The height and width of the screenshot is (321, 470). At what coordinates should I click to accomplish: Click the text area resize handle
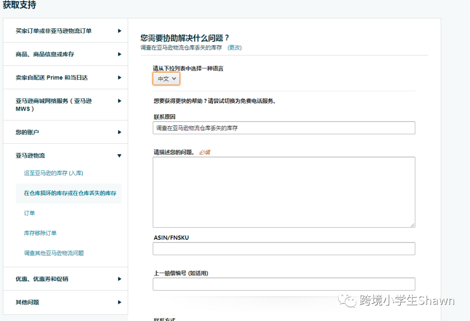[x=413, y=225]
